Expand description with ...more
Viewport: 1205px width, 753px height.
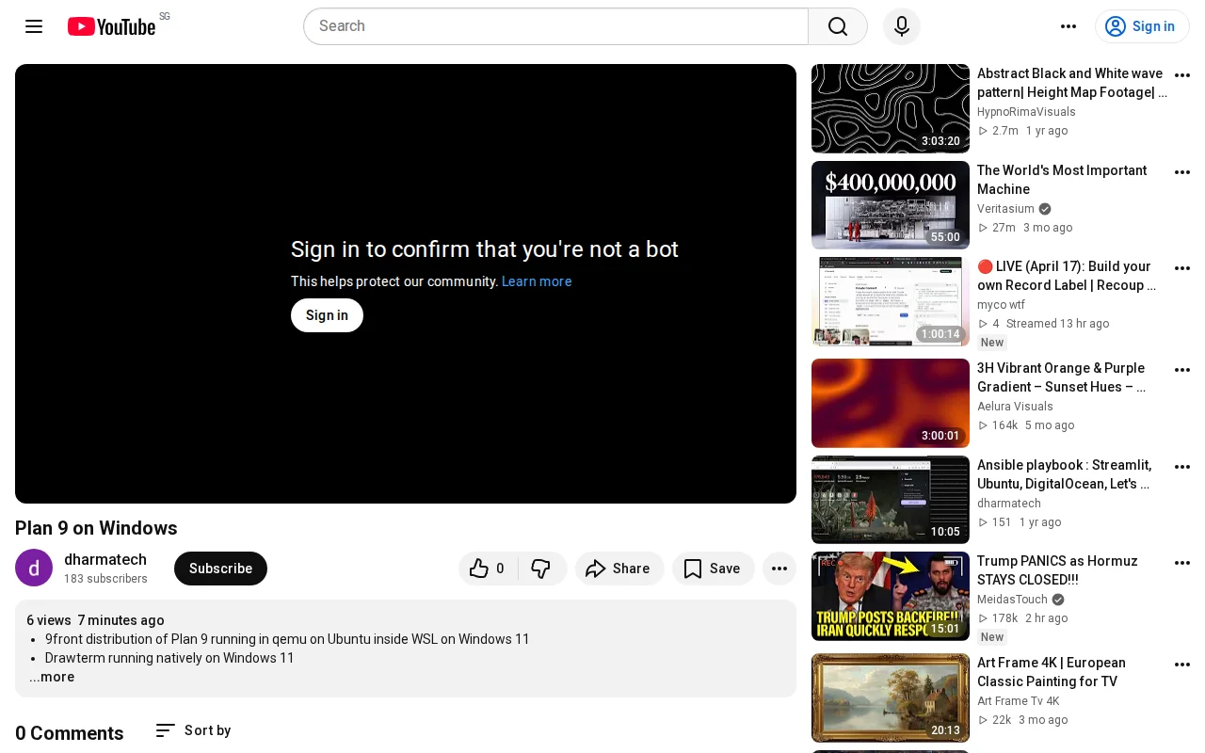point(52,677)
